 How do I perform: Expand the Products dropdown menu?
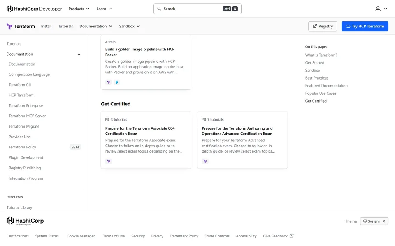click(x=79, y=9)
